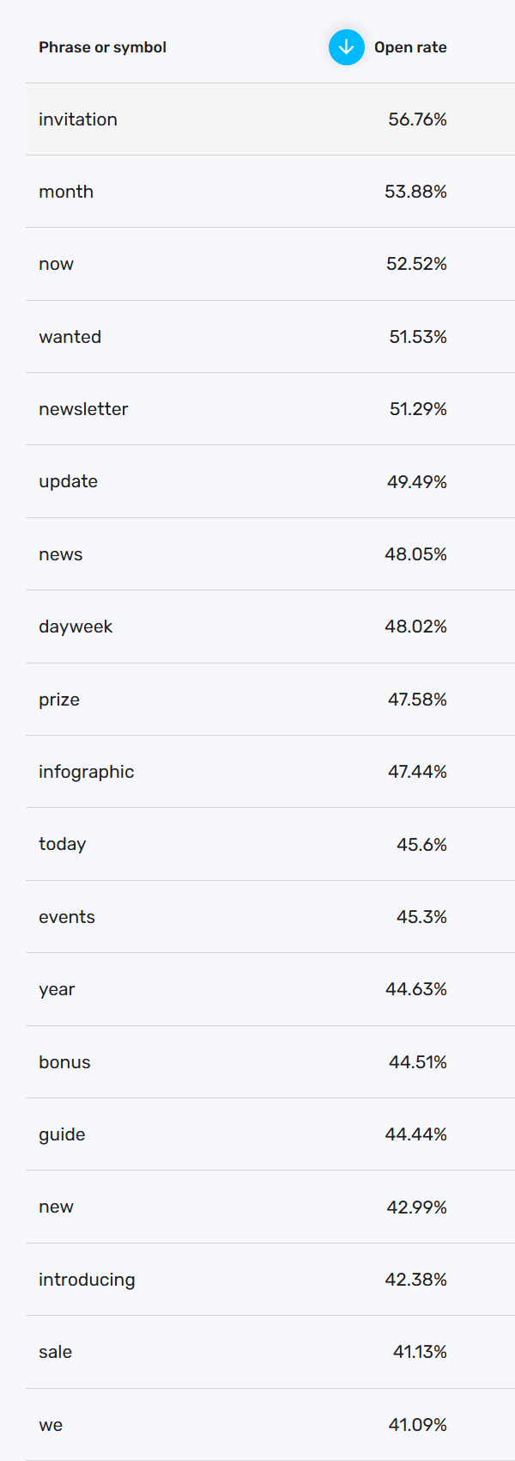Select the wanted phrase row
The image size is (515, 1461).
tap(270, 337)
